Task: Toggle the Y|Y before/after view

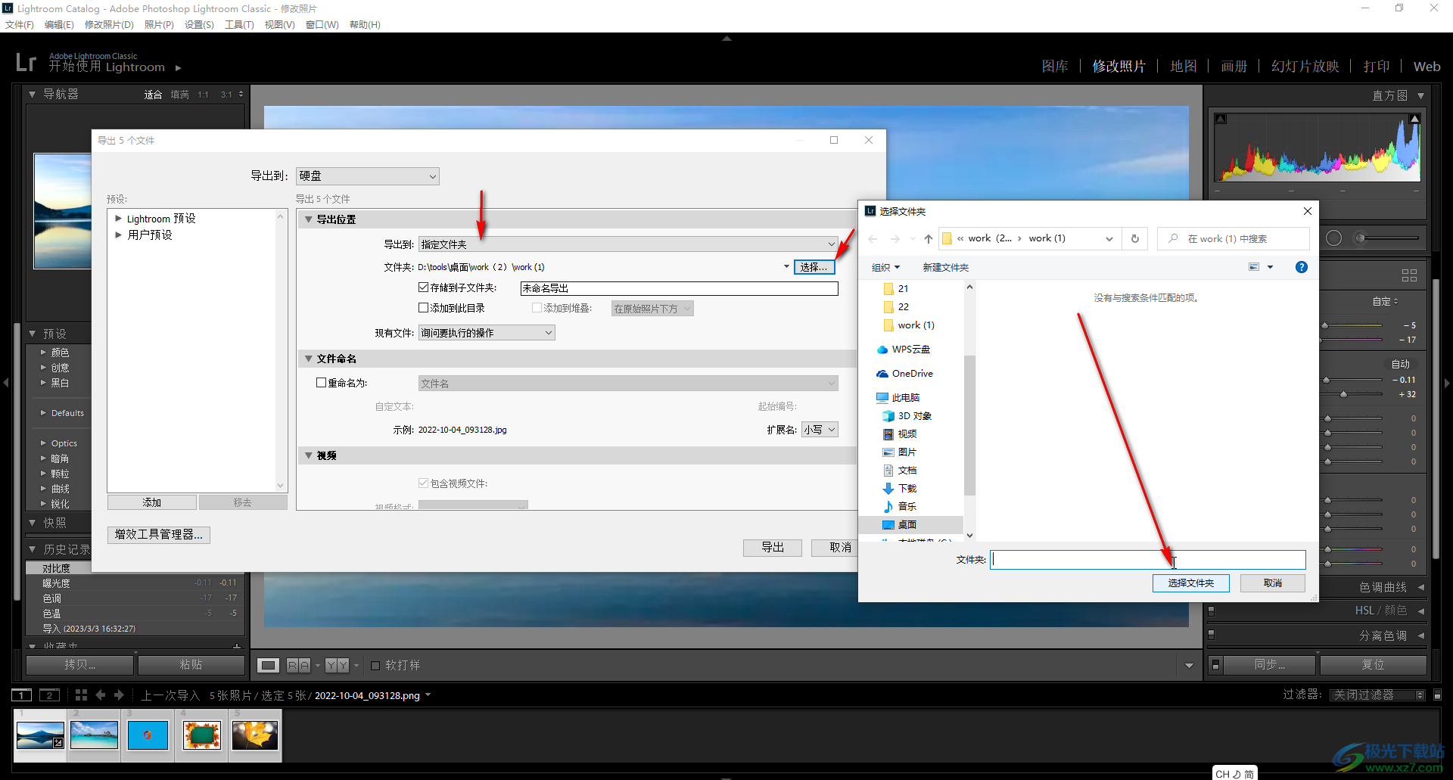Action: tap(338, 666)
